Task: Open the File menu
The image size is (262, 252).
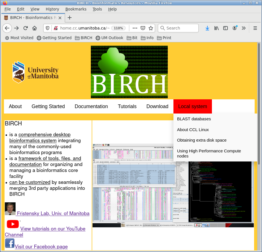Action: point(8,9)
